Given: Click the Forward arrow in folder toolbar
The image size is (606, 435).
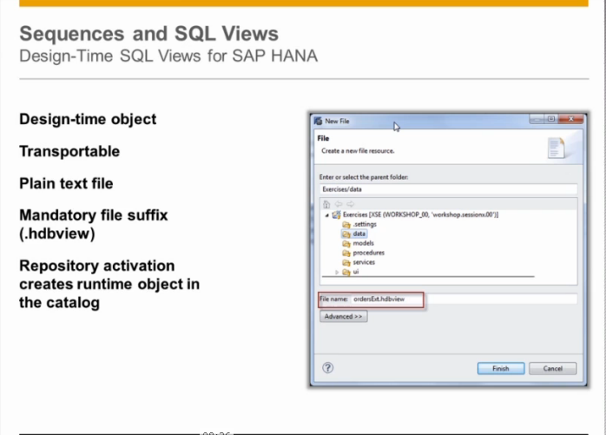Looking at the screenshot, I should 350,204.
